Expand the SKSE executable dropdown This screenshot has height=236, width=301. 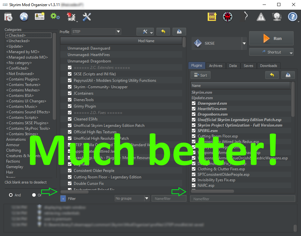click(x=244, y=43)
